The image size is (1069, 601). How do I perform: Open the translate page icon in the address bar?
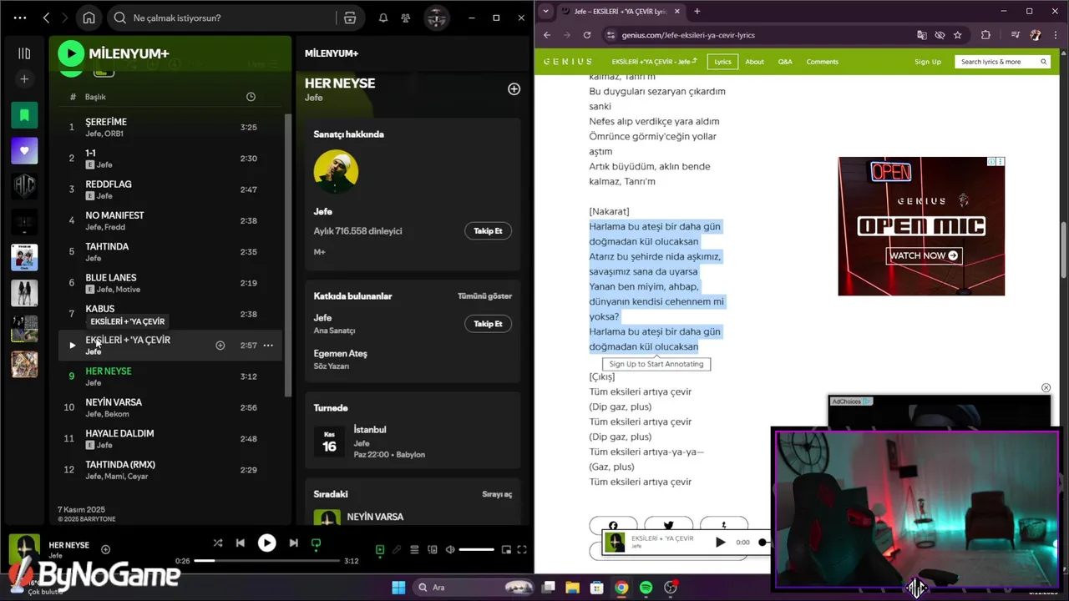[x=922, y=35]
